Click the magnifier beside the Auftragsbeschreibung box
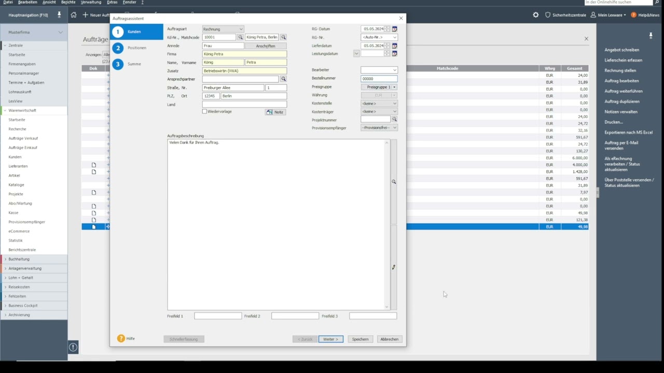The height and width of the screenshot is (373, 664). (x=394, y=182)
